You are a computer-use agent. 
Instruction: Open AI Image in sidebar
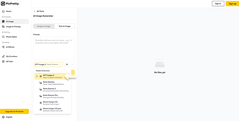point(14,21)
